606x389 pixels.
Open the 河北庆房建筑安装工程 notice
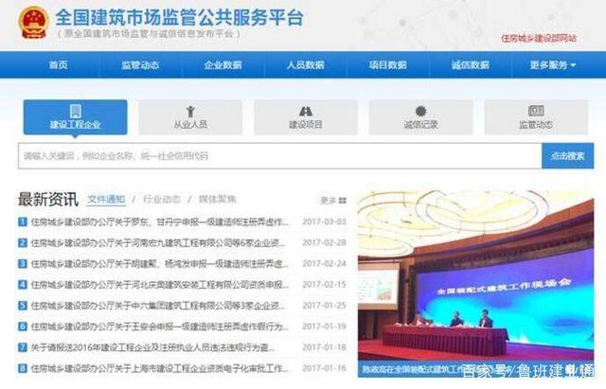coord(160,285)
